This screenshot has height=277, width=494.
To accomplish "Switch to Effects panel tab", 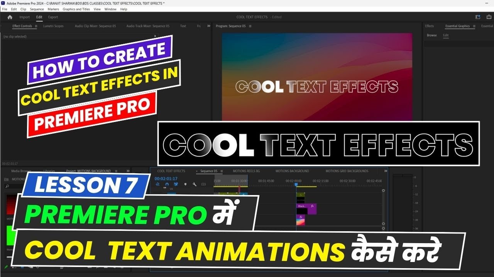I will coord(430,26).
